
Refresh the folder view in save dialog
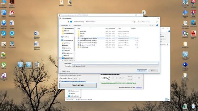point(135,22)
